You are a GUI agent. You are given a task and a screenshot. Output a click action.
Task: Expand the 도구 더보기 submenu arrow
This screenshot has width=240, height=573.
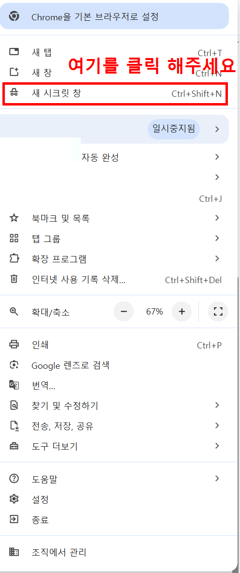(x=217, y=446)
